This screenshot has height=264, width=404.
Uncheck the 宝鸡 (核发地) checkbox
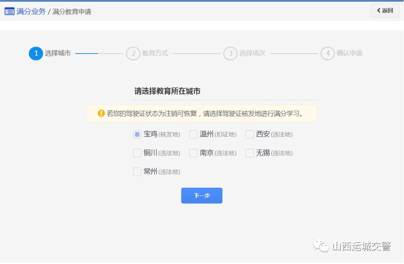tap(137, 134)
